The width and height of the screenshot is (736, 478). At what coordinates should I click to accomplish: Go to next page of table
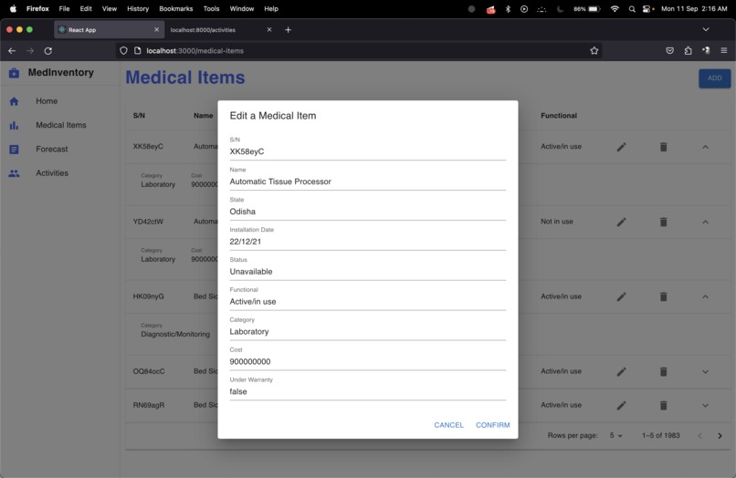720,436
